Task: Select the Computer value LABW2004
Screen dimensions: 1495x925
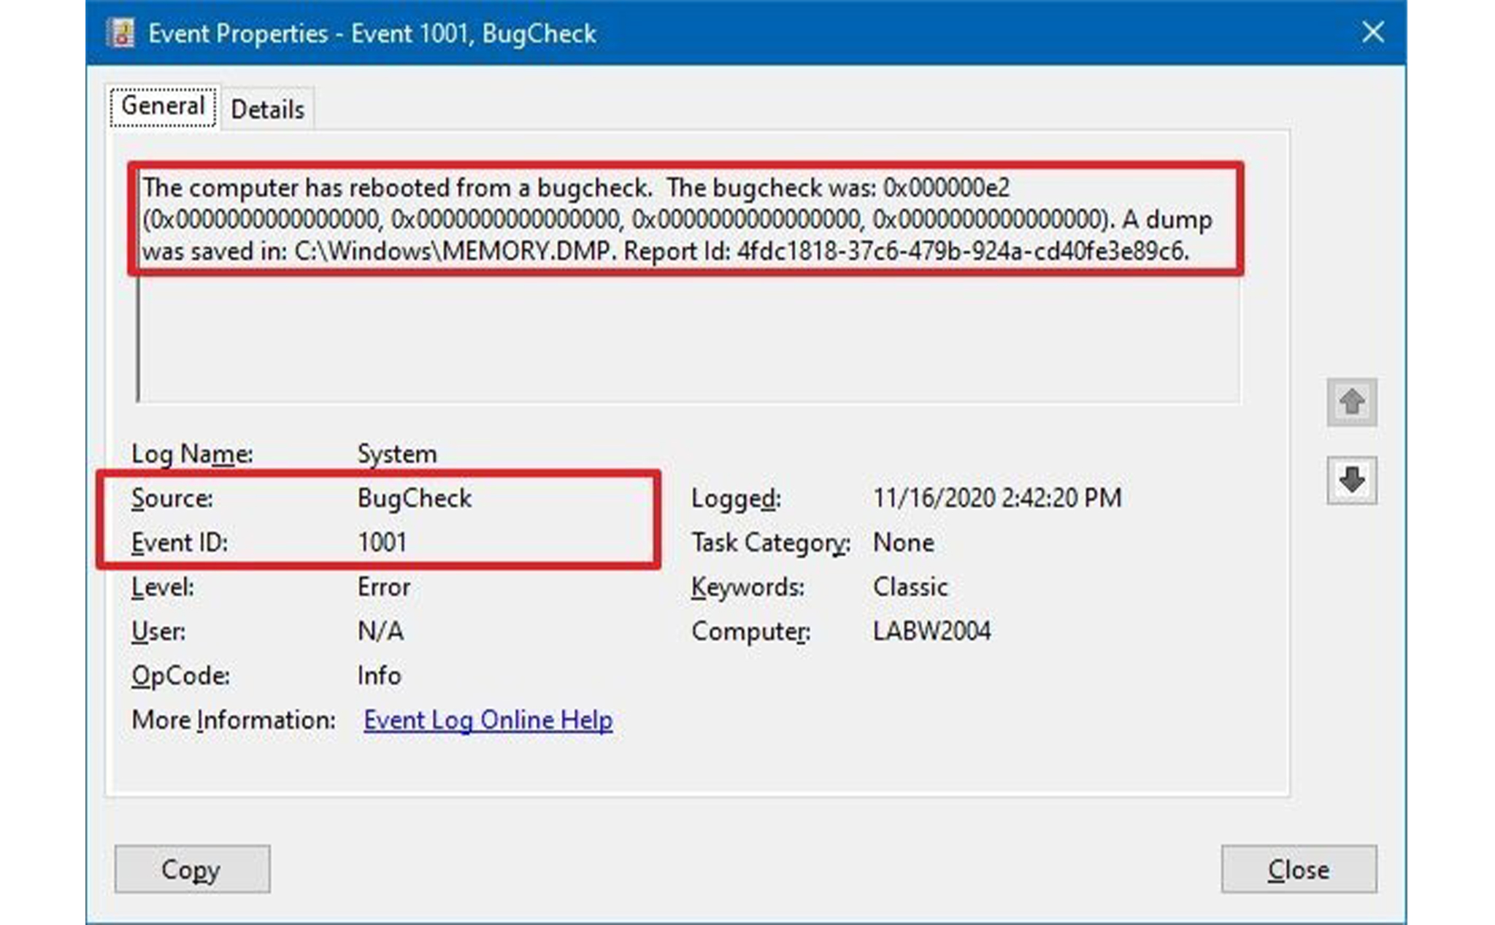Action: [931, 631]
